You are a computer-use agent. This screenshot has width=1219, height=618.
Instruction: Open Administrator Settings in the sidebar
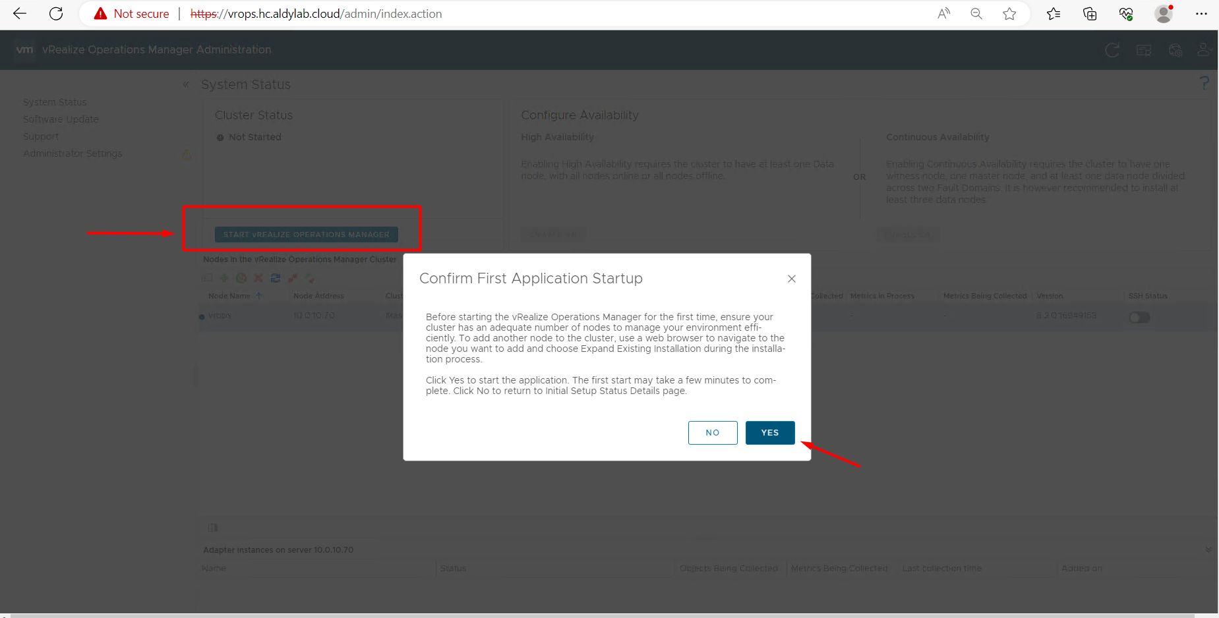73,154
